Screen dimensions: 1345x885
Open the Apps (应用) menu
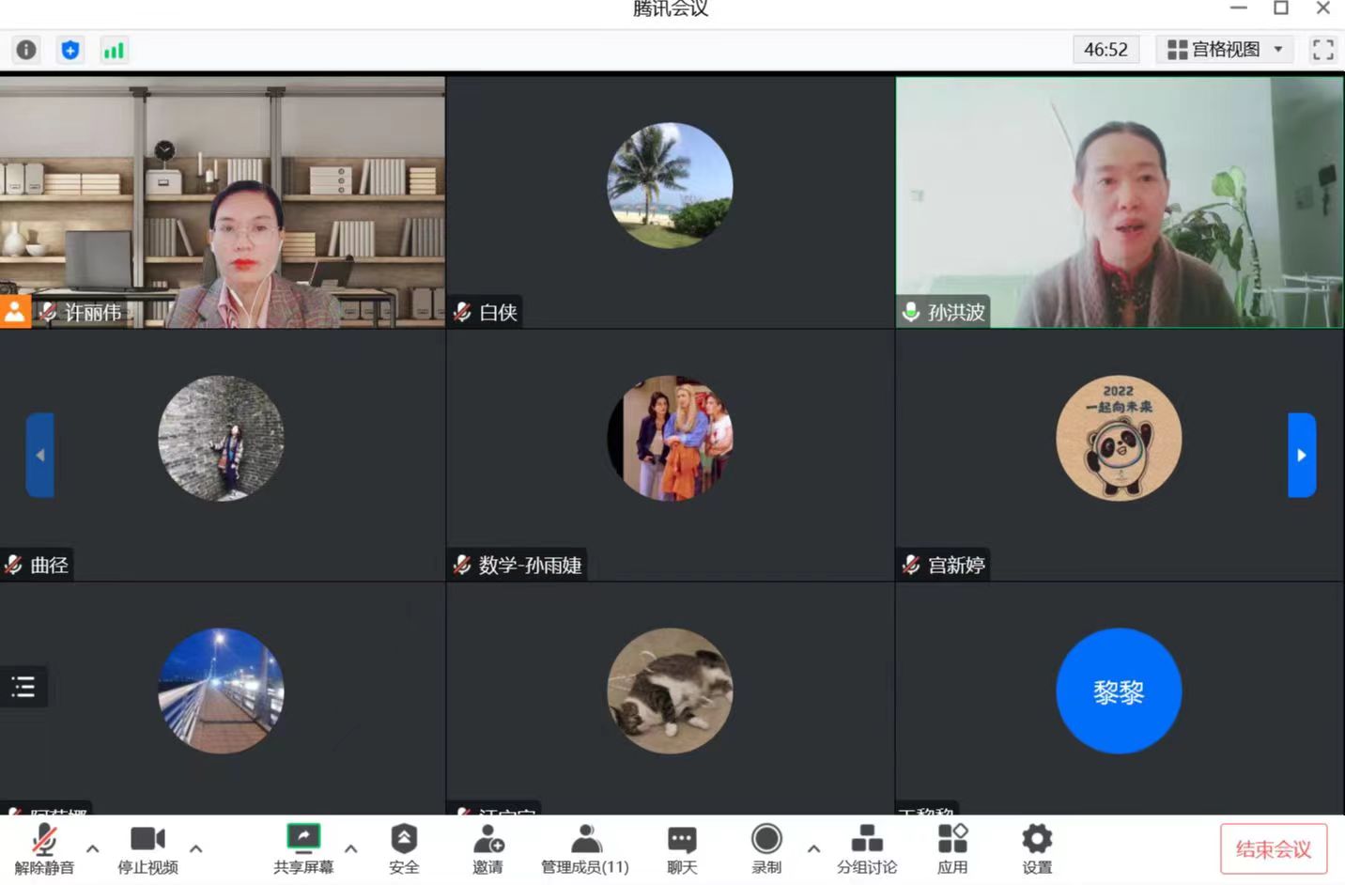[952, 848]
